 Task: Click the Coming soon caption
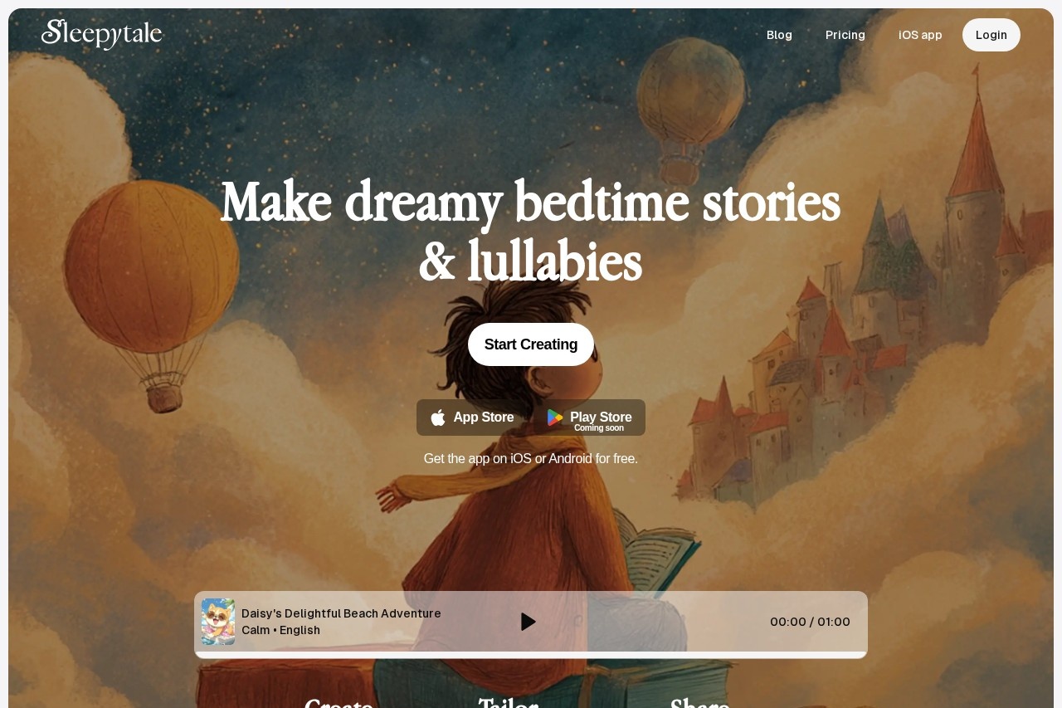click(x=599, y=428)
